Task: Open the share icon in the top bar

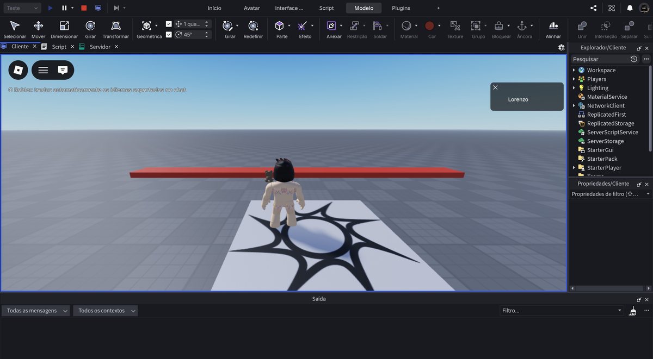Action: pos(593,8)
